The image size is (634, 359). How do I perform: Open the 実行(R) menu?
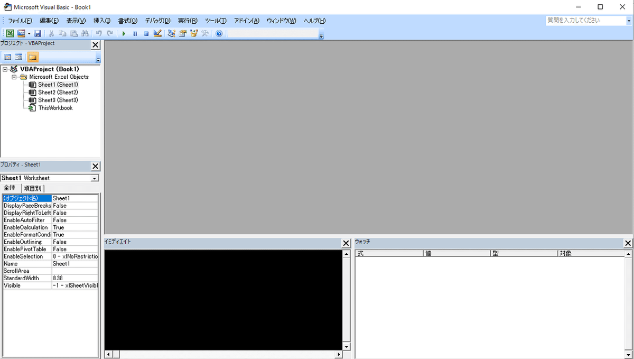click(188, 21)
